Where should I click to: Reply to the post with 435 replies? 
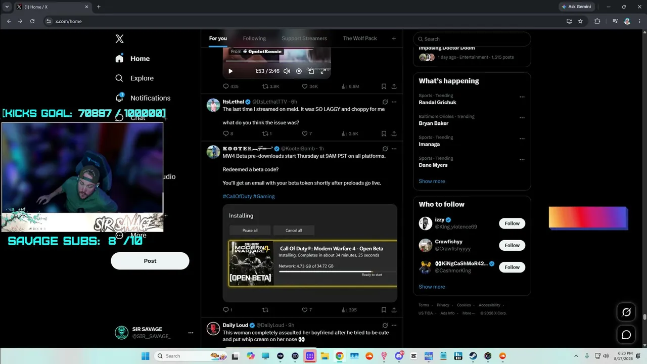click(230, 86)
